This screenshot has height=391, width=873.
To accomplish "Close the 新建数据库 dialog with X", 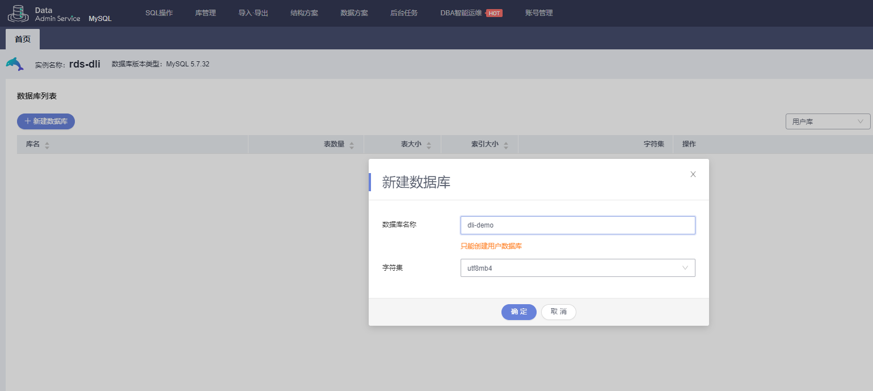I will click(693, 174).
